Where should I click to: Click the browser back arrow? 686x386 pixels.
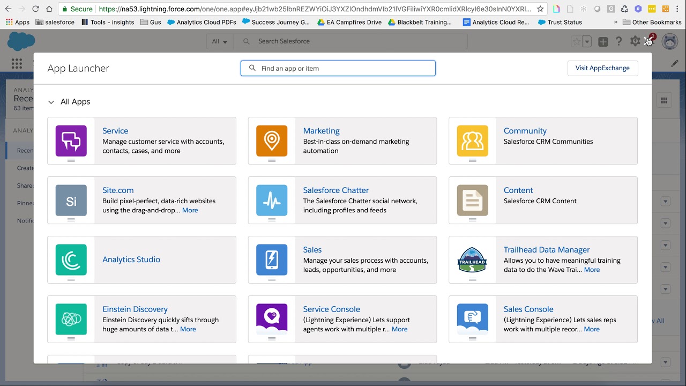tap(8, 9)
